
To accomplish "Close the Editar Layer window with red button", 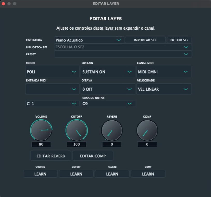I will [3, 4].
